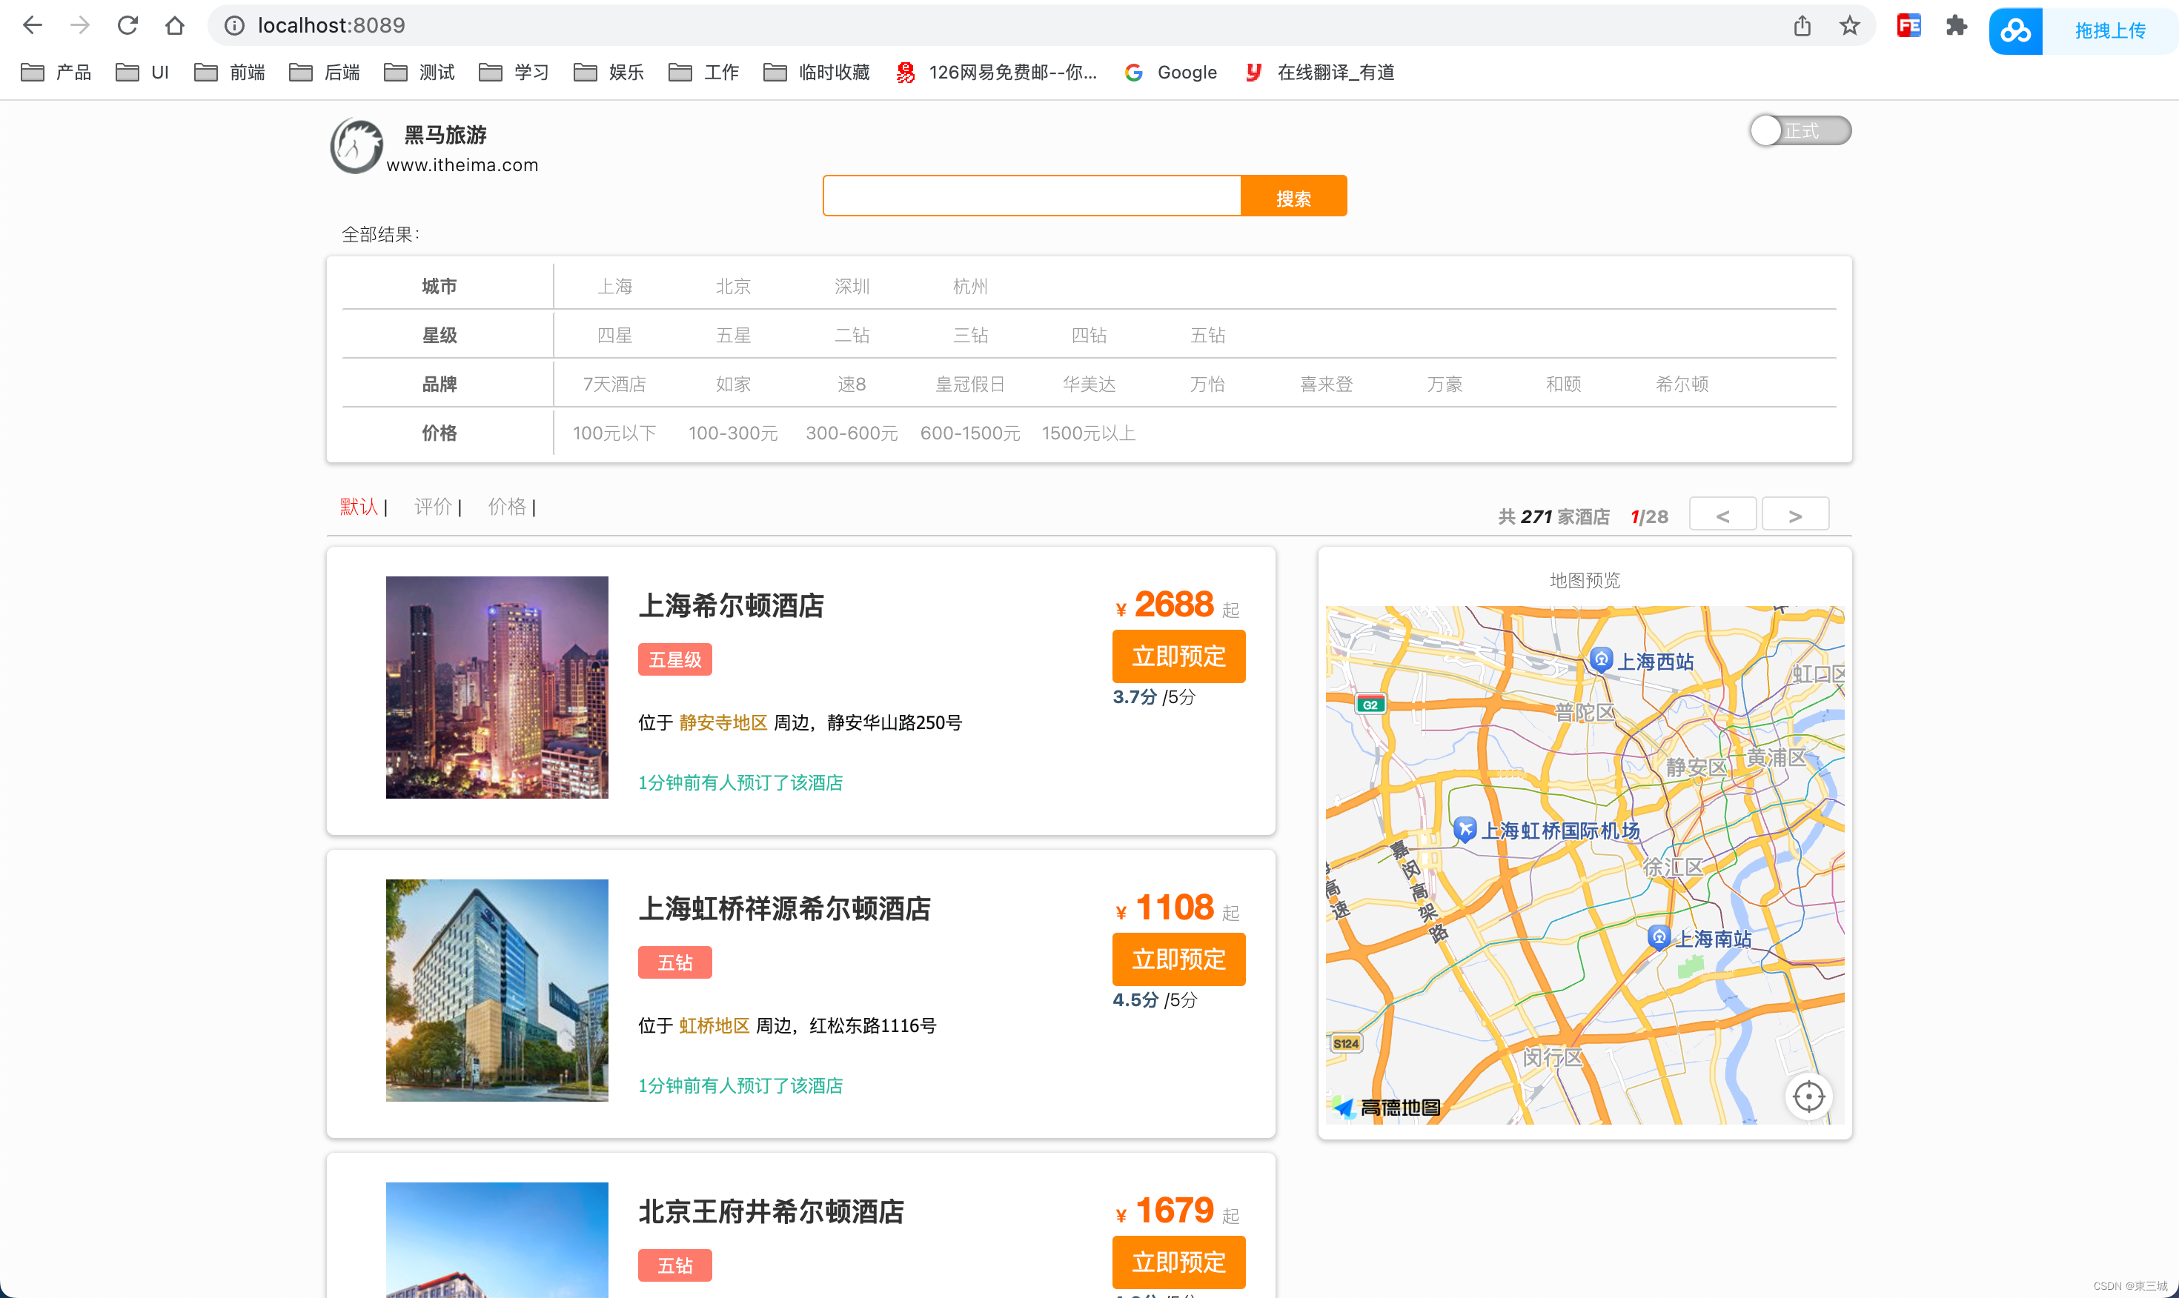This screenshot has width=2179, height=1298.
Task: Click the 上海西站 station marker on map
Action: pos(1601,659)
